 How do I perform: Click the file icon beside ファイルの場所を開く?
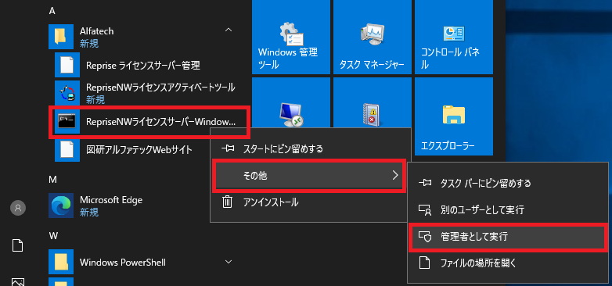424,263
